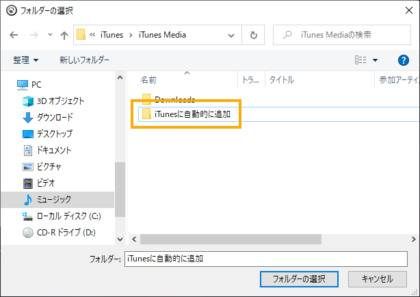Open recent locations dropdown chevron
The image size is (420, 297).
[50, 35]
